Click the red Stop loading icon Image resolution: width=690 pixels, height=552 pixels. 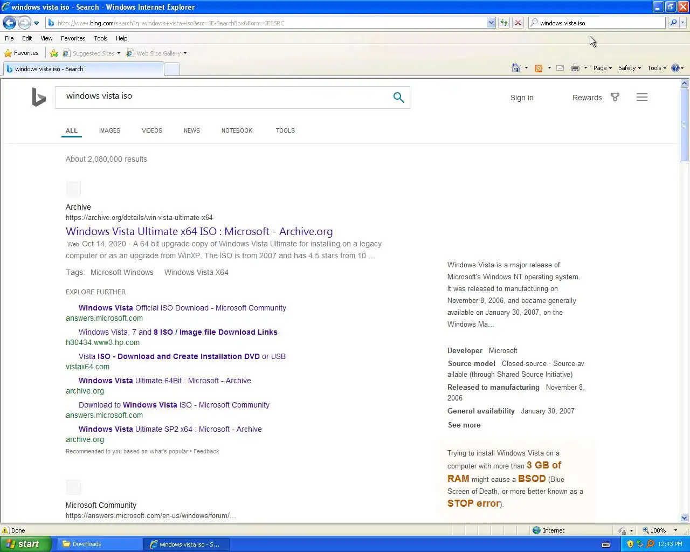coord(518,23)
